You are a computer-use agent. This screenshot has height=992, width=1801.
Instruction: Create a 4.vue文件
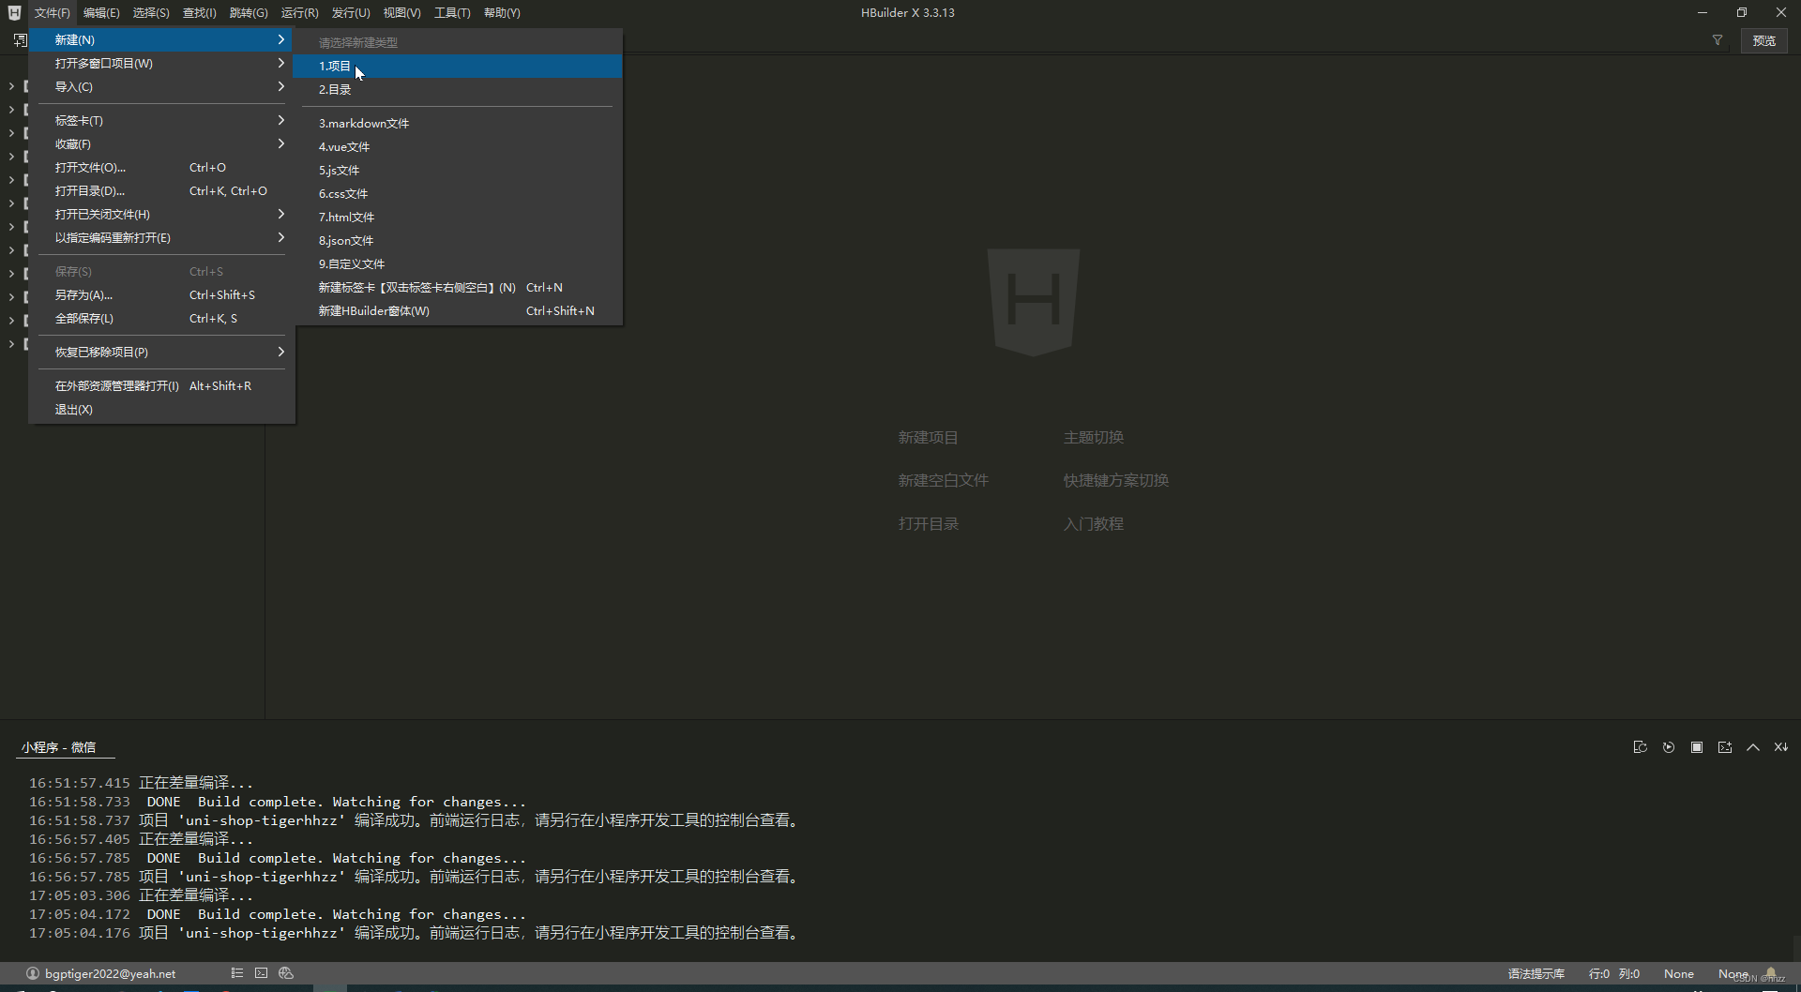click(x=458, y=146)
